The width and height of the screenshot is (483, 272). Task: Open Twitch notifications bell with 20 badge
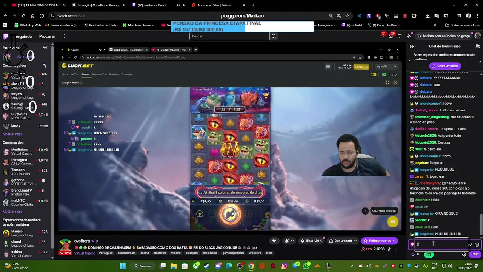(x=391, y=36)
